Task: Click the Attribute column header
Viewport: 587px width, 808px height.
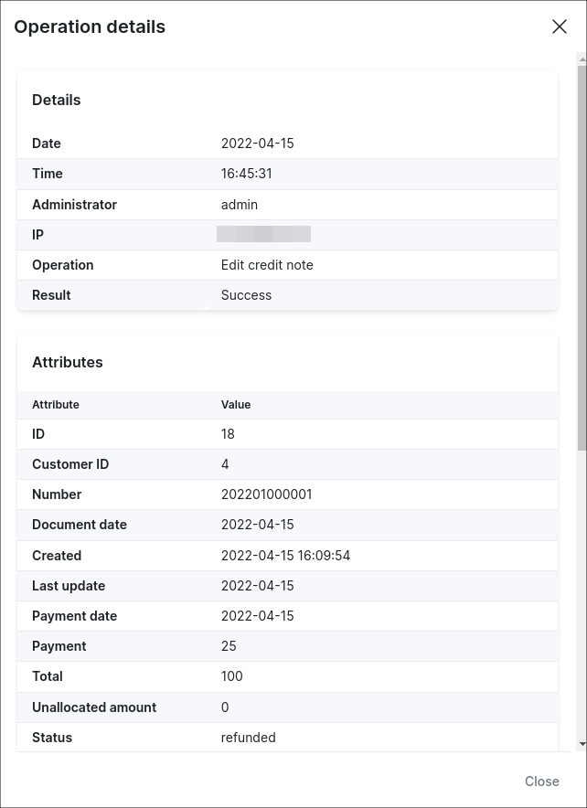Action: click(56, 404)
